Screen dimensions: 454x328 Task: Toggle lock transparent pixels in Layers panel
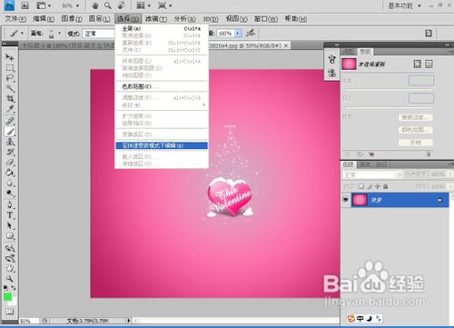tap(361, 186)
